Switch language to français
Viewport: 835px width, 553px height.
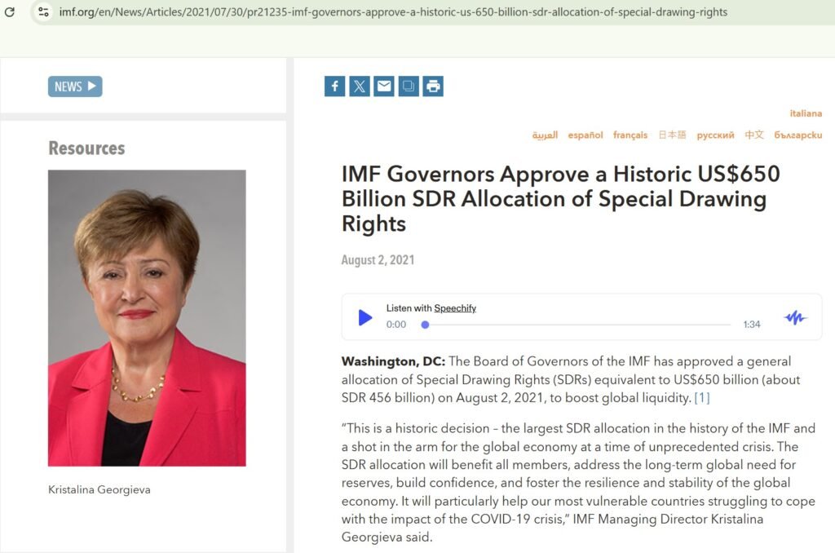630,135
